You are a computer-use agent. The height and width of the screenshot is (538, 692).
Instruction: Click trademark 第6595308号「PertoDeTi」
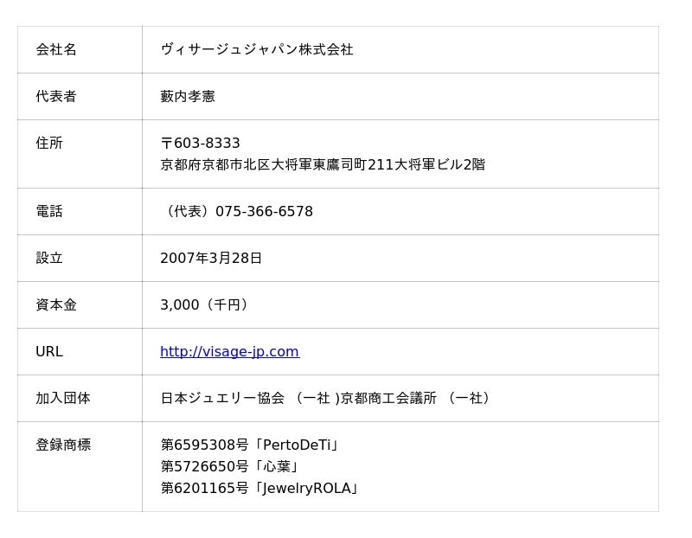pyautogui.click(x=251, y=445)
